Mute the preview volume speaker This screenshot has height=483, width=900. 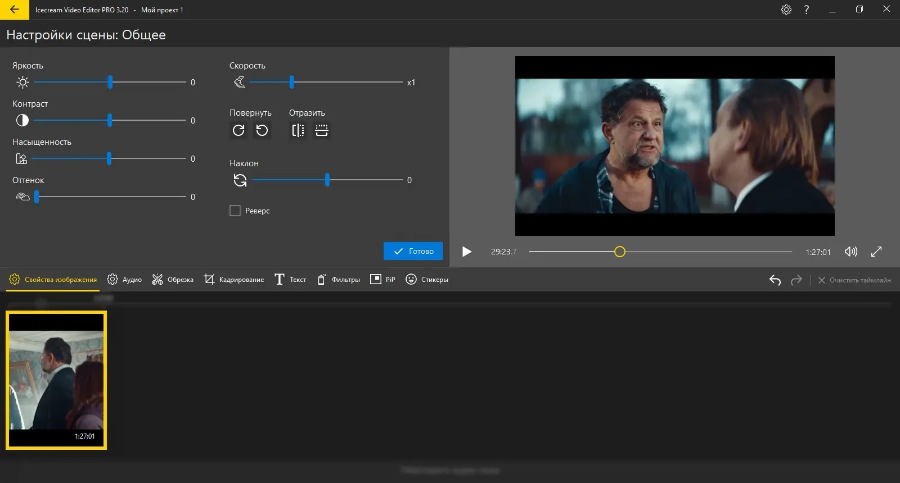coord(851,252)
